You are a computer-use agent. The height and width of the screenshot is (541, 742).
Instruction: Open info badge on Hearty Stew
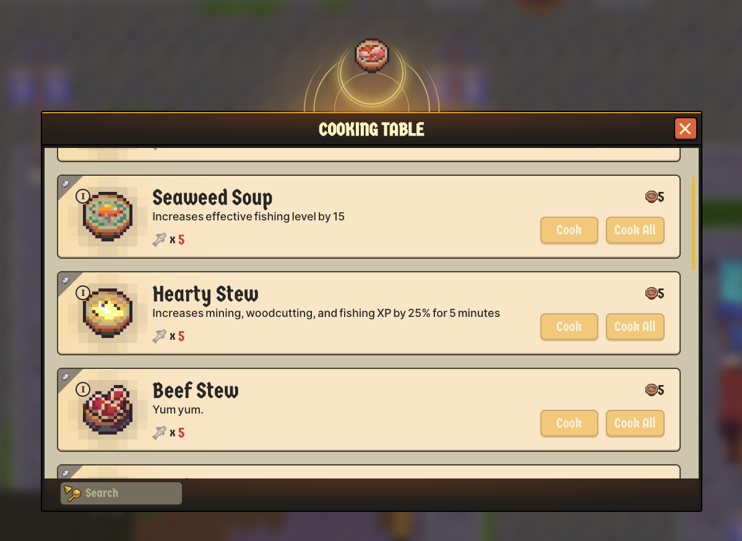83,293
